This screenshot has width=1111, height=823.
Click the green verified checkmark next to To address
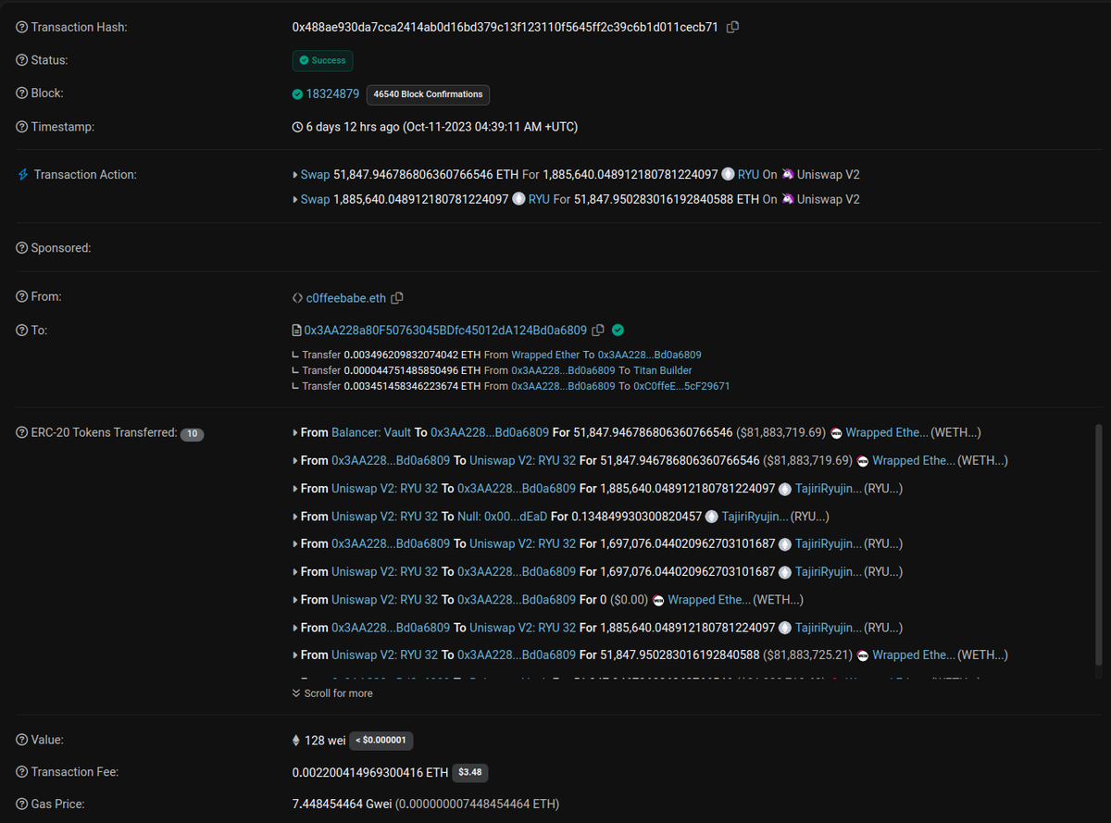pos(618,330)
